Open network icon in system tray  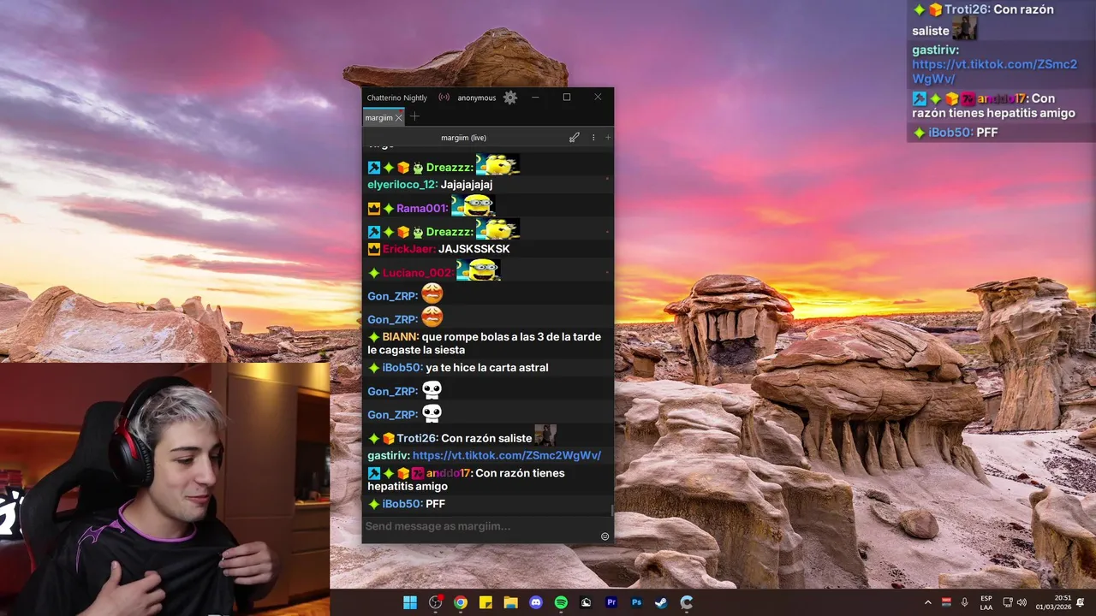click(1008, 602)
